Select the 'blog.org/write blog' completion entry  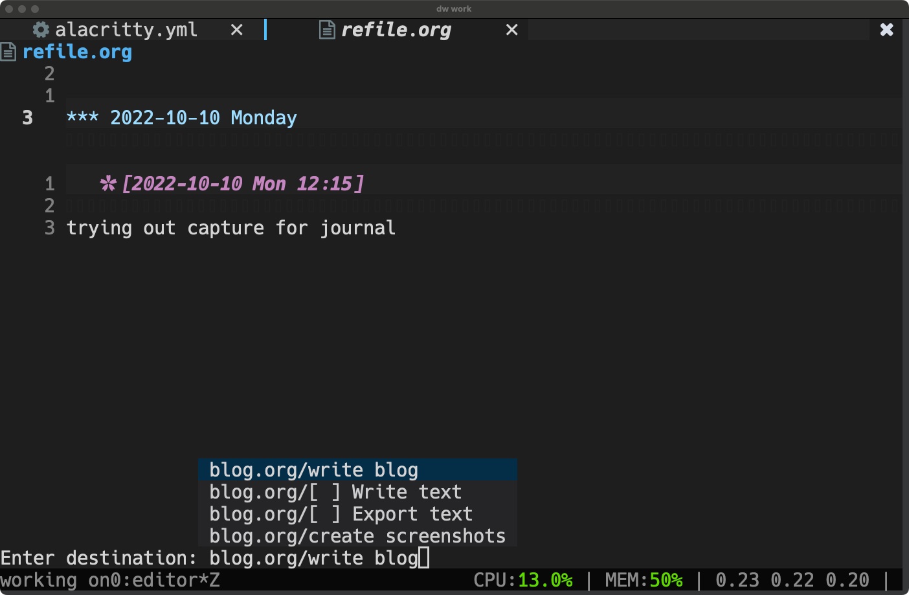coord(357,470)
